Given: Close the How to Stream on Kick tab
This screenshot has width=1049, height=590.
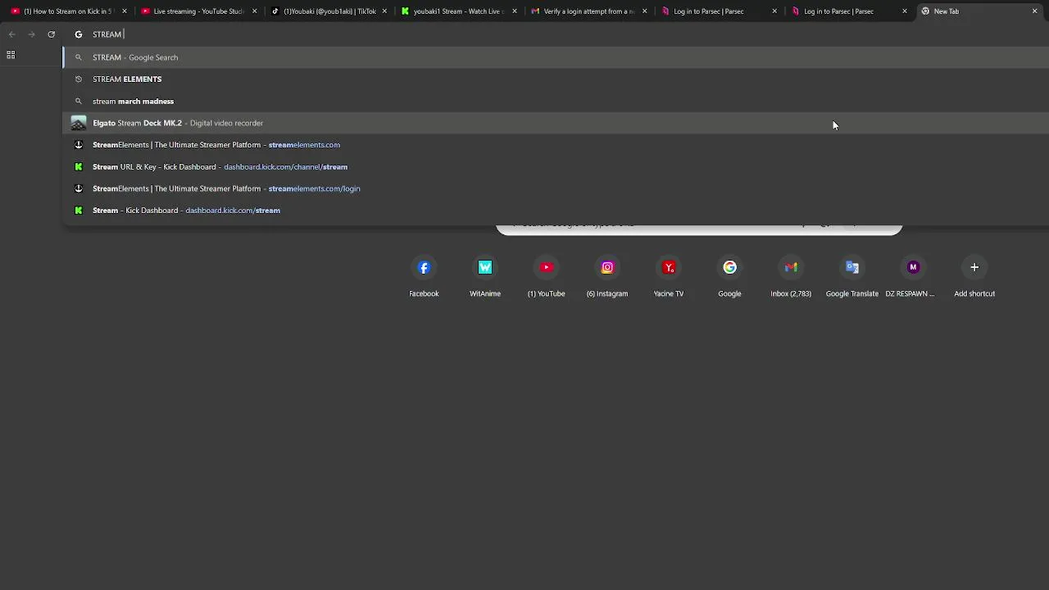Looking at the screenshot, I should tap(125, 11).
